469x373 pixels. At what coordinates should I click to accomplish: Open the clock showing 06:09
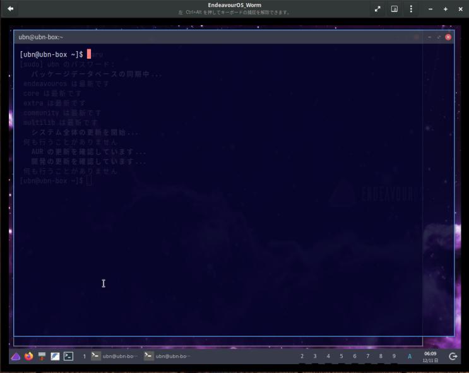click(x=430, y=357)
